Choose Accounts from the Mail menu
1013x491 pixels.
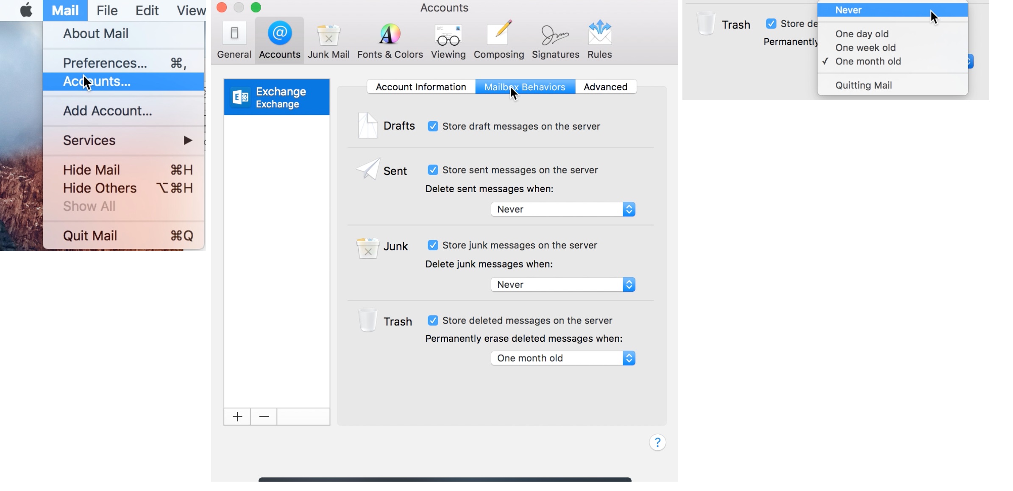(x=97, y=81)
